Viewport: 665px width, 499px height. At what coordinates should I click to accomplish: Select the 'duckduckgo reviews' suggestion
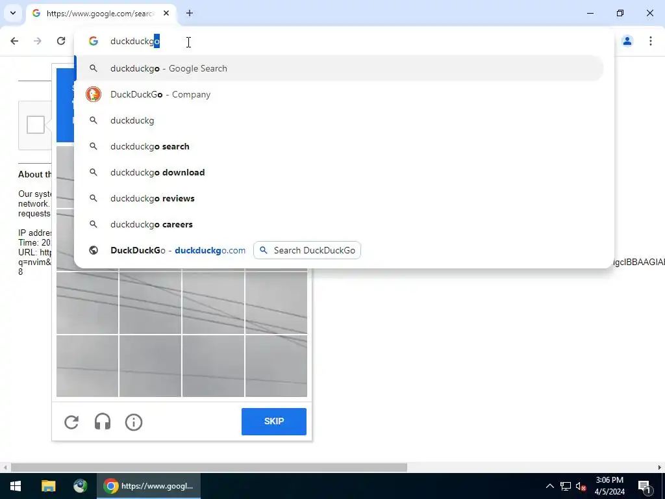[x=339, y=198]
